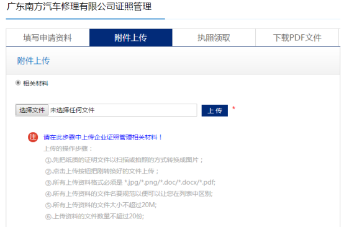Open the 下载PDF文件 tab
The height and width of the screenshot is (227, 344).
[x=297, y=37]
